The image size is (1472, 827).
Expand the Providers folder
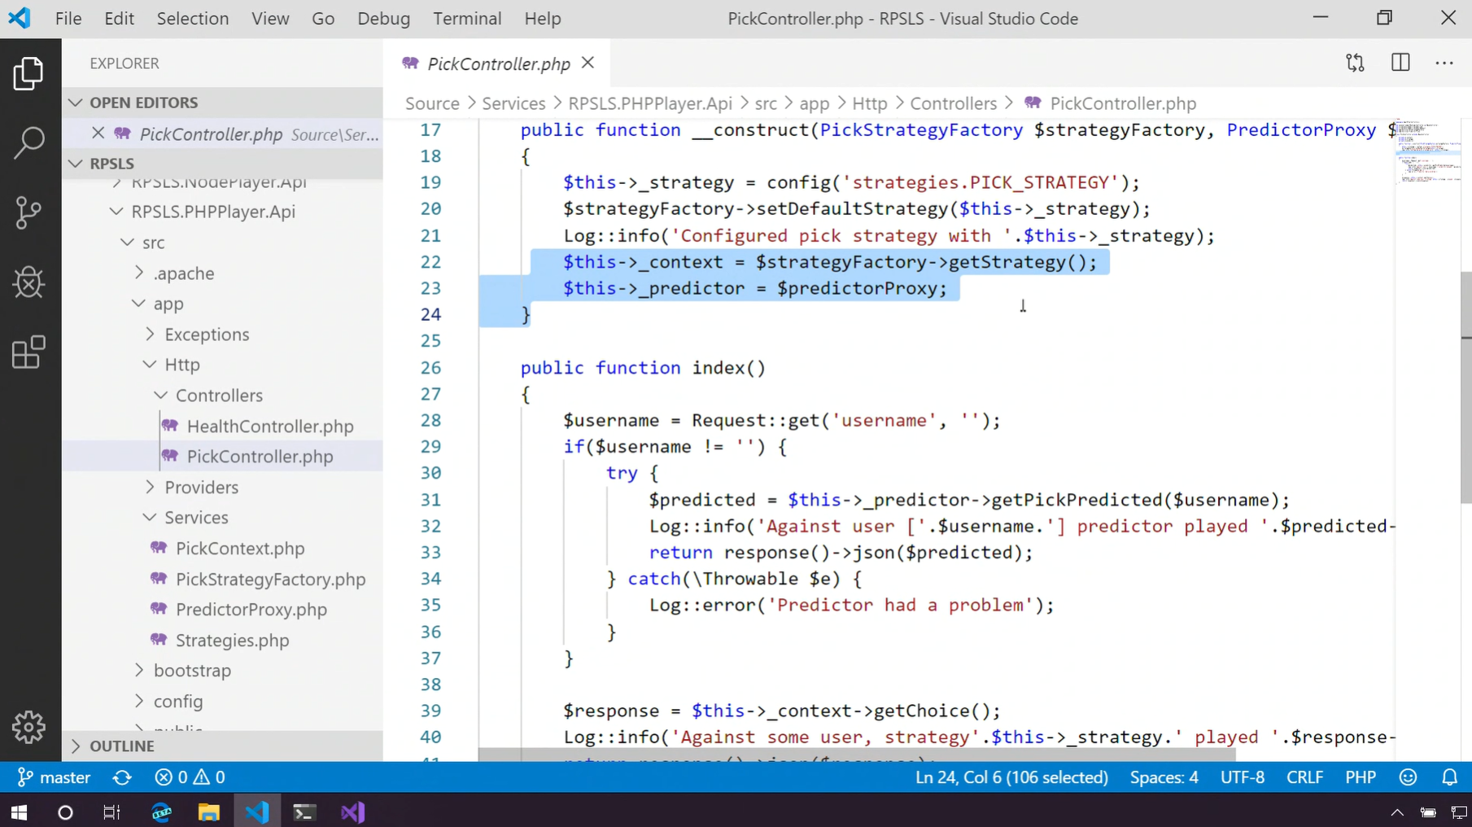(x=201, y=488)
